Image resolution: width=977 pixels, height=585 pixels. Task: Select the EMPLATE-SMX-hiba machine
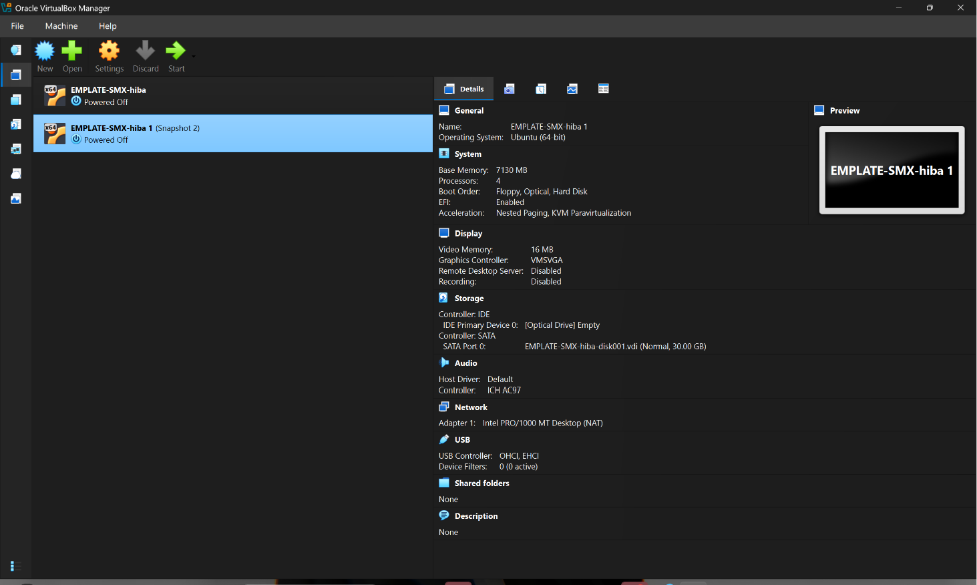pyautogui.click(x=233, y=95)
